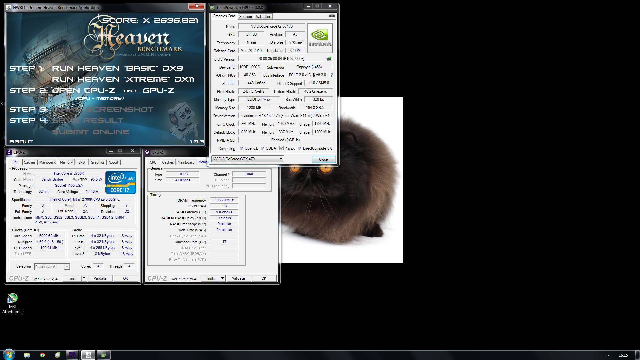Viewport: 640px width, 360px height.
Task: Click Run Heaven "Basic" DX9
Action: click(x=117, y=68)
